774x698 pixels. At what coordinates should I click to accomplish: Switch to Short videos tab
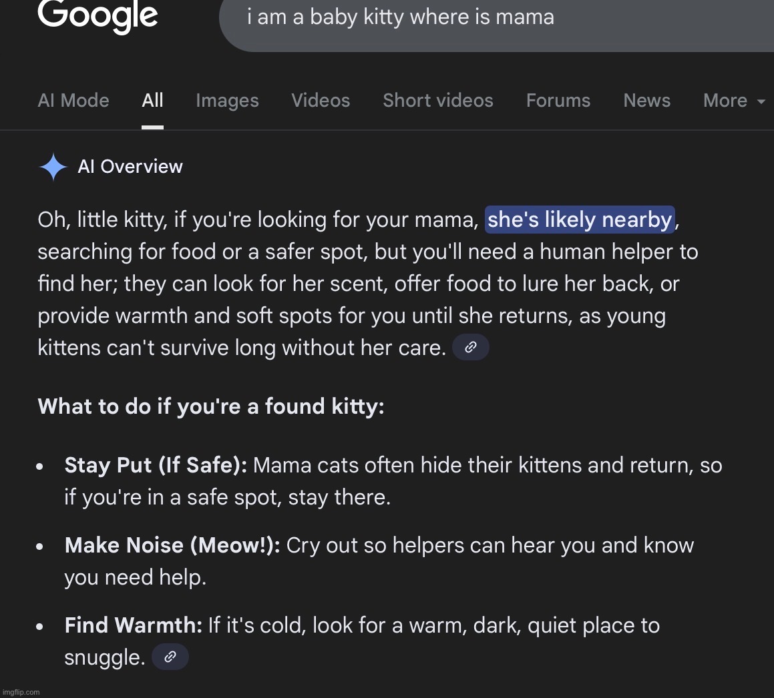pyautogui.click(x=438, y=101)
